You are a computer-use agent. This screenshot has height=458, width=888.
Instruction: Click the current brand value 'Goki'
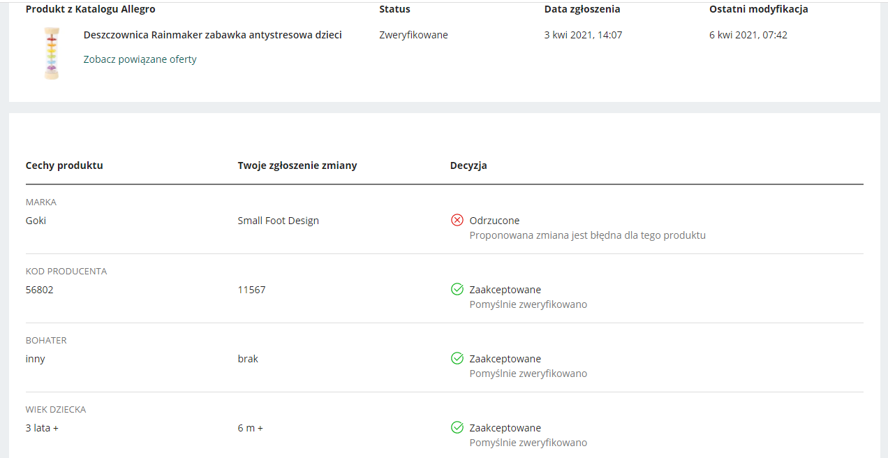point(36,221)
